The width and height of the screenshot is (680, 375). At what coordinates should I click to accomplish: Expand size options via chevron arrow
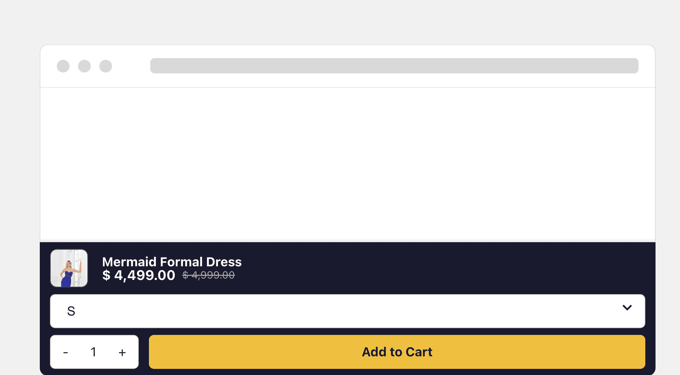click(627, 307)
